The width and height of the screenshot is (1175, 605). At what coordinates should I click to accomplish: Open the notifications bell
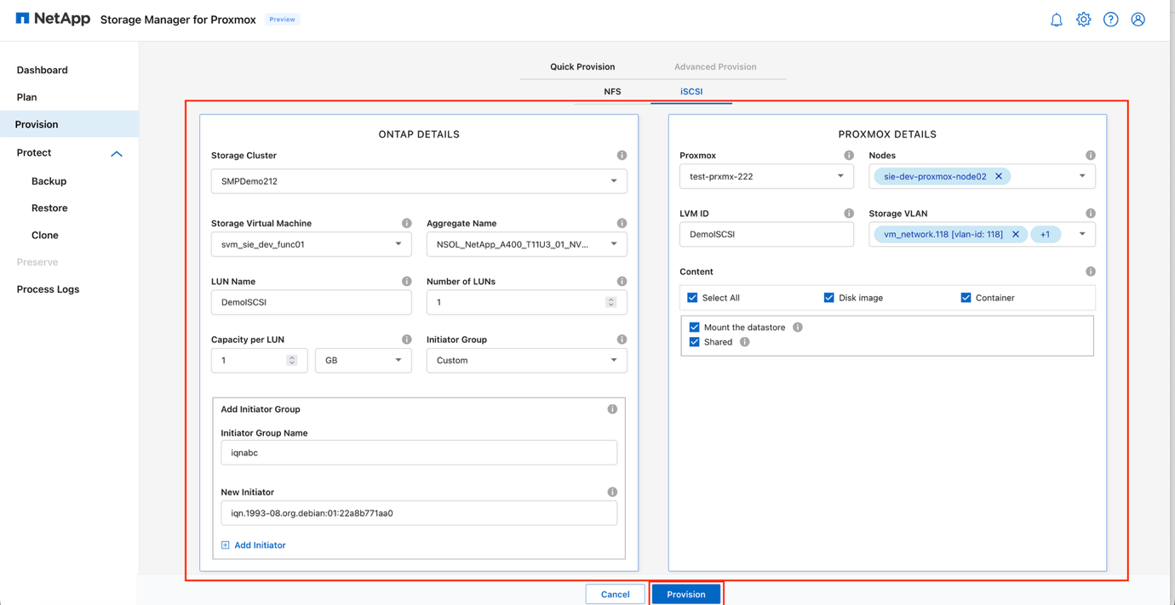pyautogui.click(x=1056, y=19)
